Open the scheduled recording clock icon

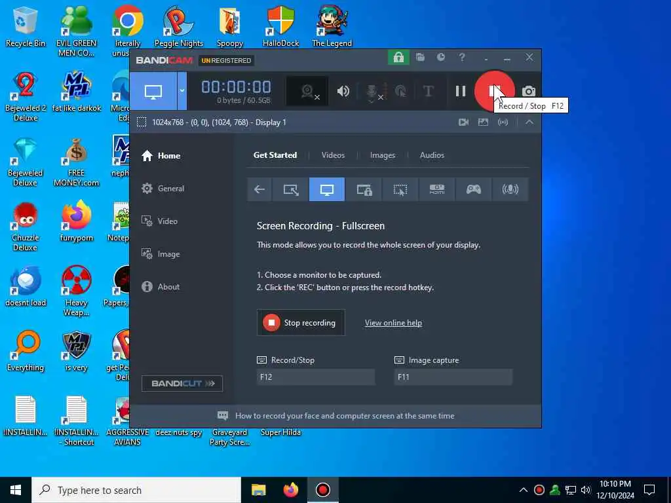tap(441, 58)
